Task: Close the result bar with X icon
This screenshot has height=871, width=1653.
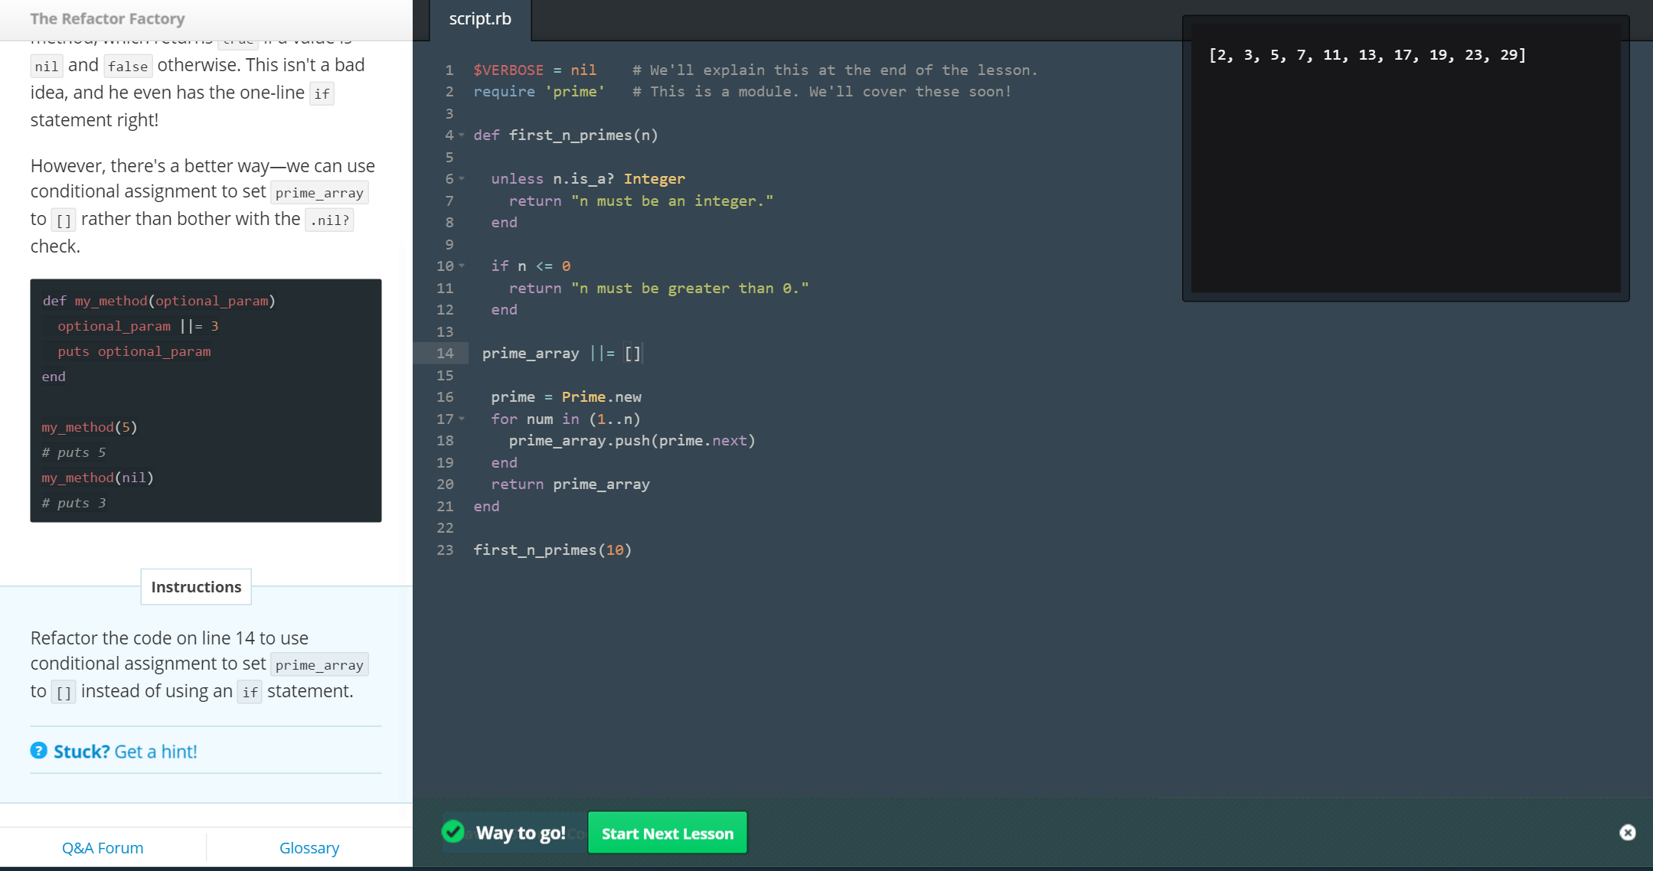Action: click(1628, 833)
